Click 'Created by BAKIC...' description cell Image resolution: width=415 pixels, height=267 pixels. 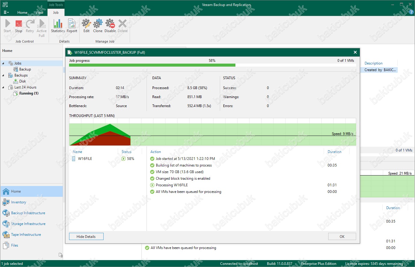(380, 70)
